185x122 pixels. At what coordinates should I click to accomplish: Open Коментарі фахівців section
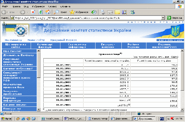pos(46,46)
